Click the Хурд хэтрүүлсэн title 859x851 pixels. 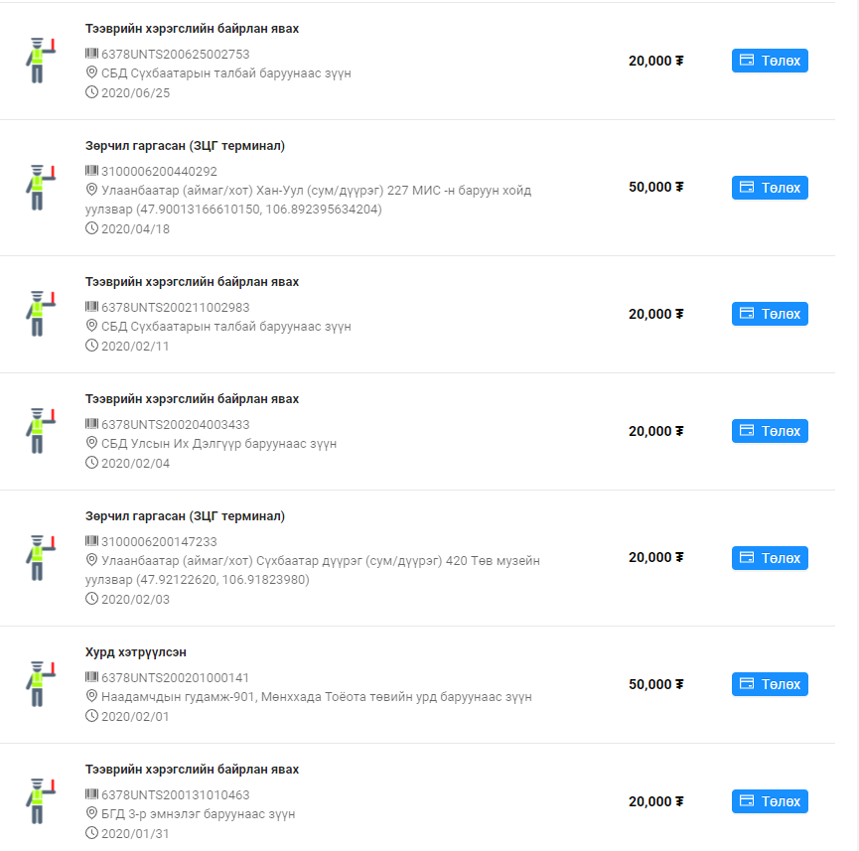pos(136,652)
